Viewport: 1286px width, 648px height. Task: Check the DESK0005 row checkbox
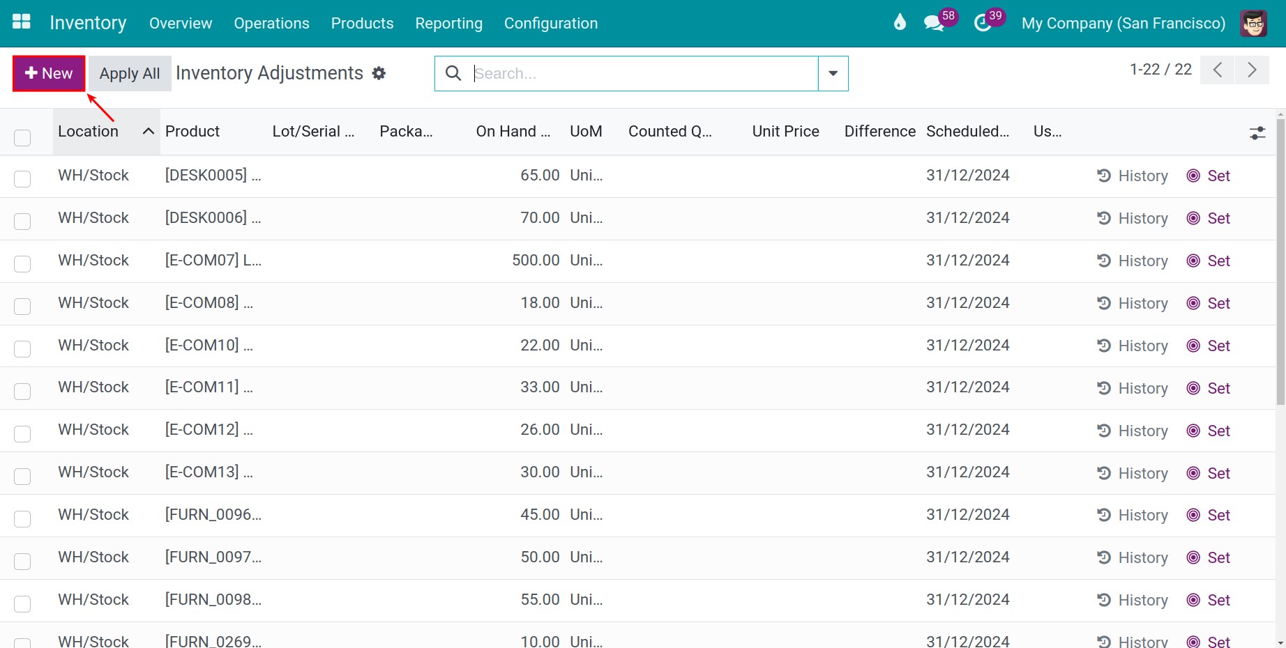(x=22, y=178)
